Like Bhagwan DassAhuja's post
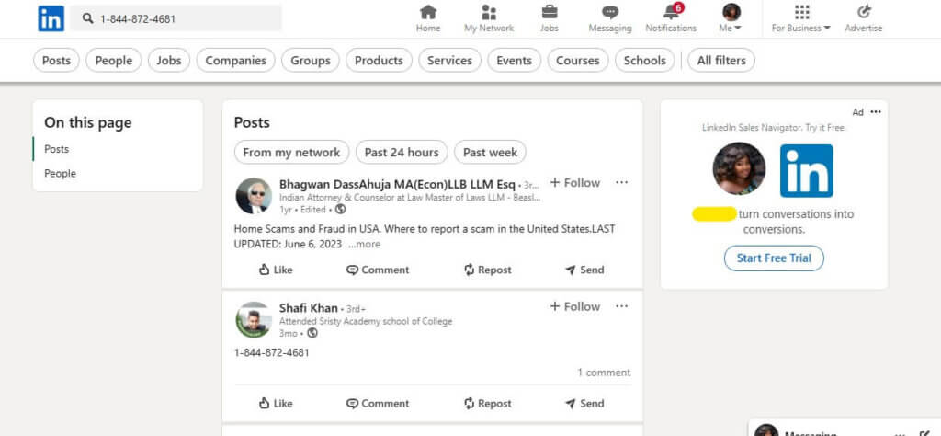The height and width of the screenshot is (436, 941). [276, 270]
